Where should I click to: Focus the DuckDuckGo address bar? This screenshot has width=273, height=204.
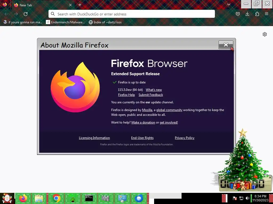tap(132, 14)
